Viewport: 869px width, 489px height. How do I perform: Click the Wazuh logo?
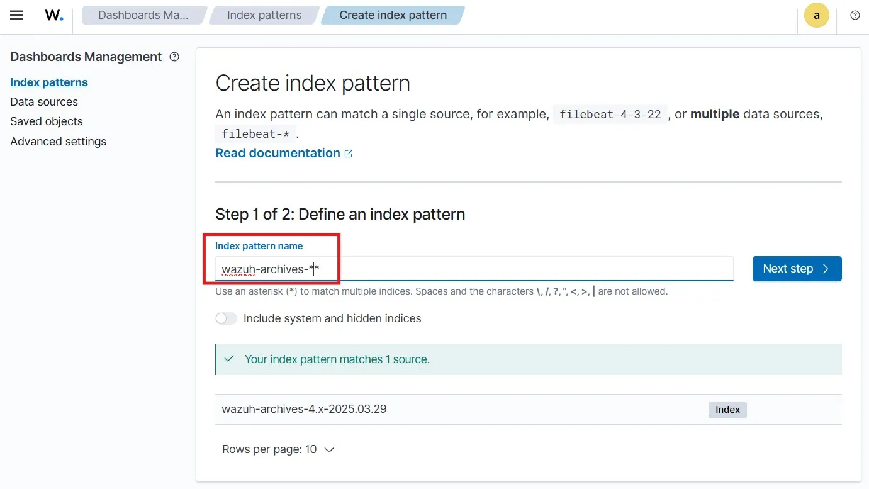pyautogui.click(x=54, y=16)
